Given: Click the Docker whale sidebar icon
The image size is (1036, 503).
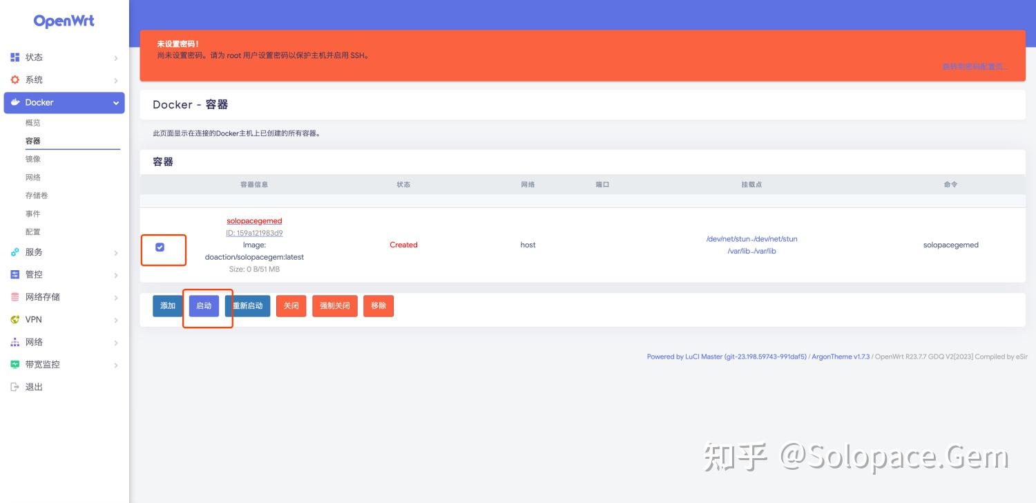Looking at the screenshot, I should point(15,102).
